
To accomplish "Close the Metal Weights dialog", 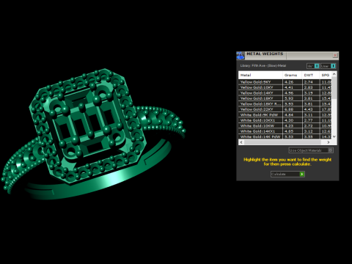I will coord(335,56).
